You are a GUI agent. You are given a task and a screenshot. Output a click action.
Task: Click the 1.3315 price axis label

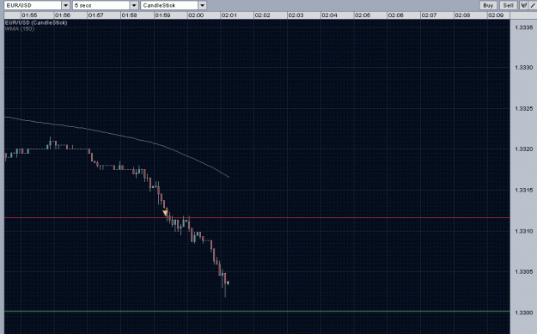pos(524,191)
